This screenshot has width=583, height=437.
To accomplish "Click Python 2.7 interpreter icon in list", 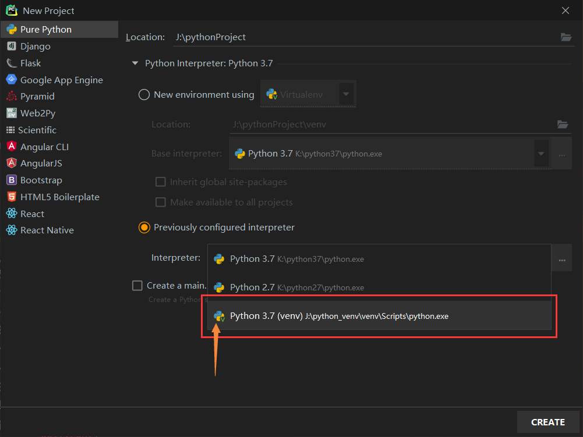I will tap(219, 287).
